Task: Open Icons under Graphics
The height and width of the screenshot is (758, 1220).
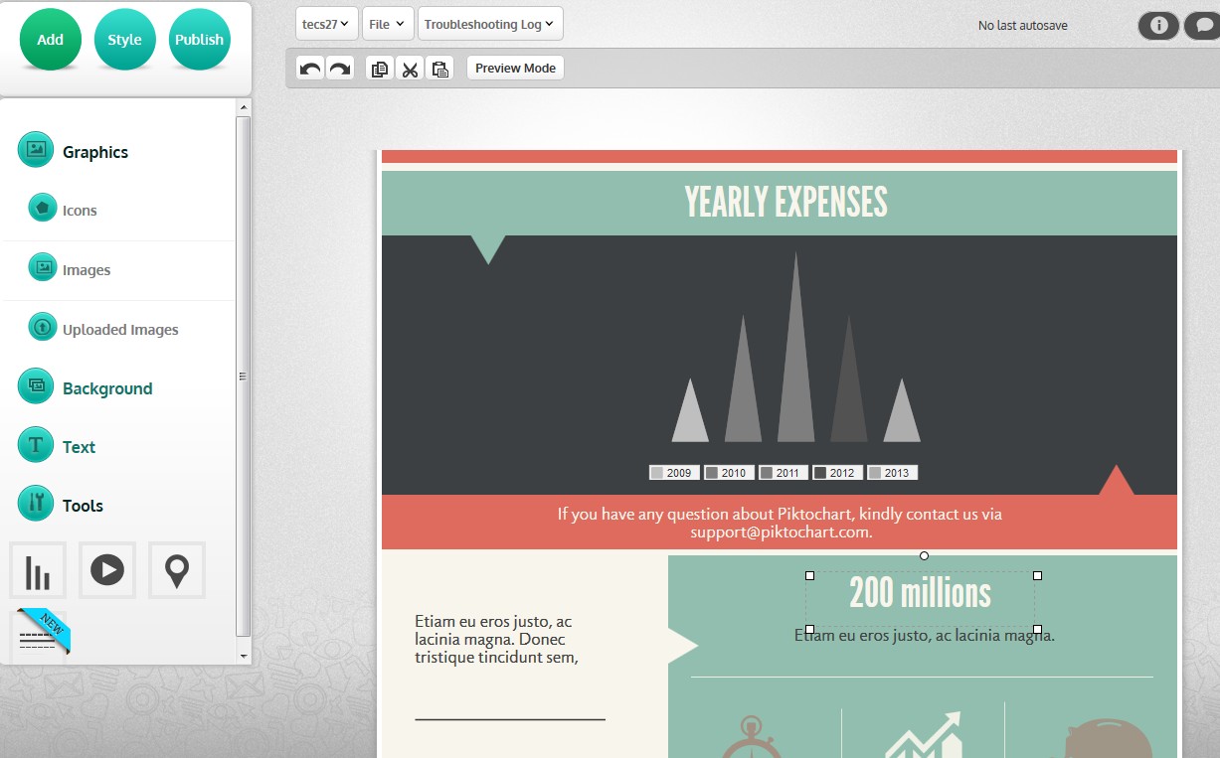Action: pyautogui.click(x=80, y=211)
